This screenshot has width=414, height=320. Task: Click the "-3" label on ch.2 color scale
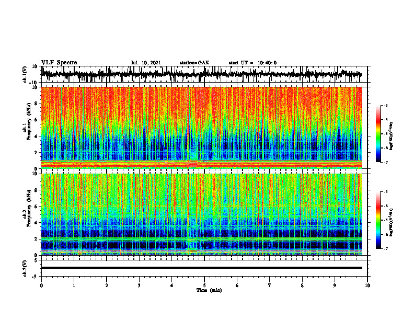point(386,192)
